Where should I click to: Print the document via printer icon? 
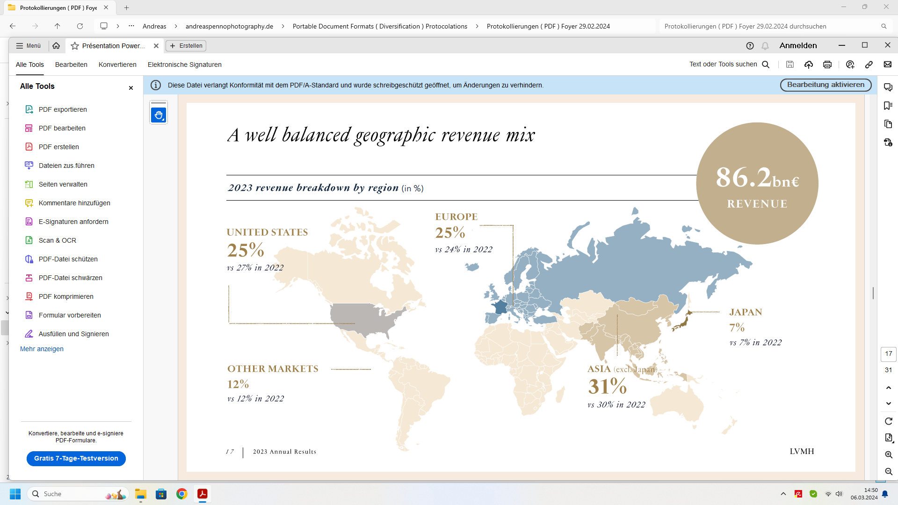pyautogui.click(x=827, y=65)
